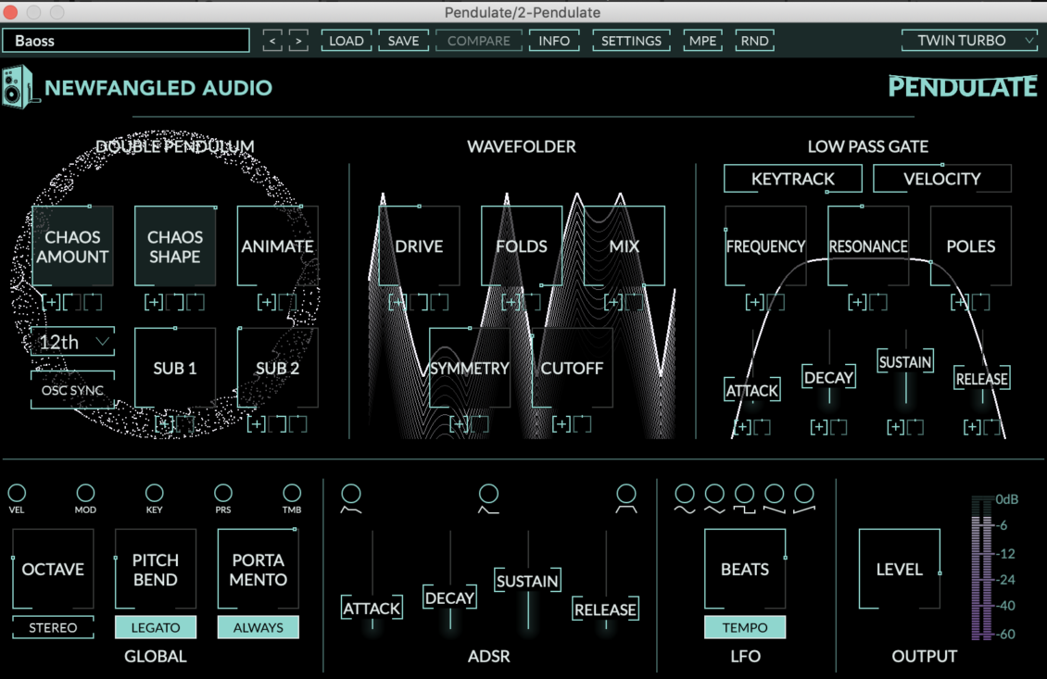Toggle the KEYTRACK button
The width and height of the screenshot is (1047, 679).
[792, 178]
